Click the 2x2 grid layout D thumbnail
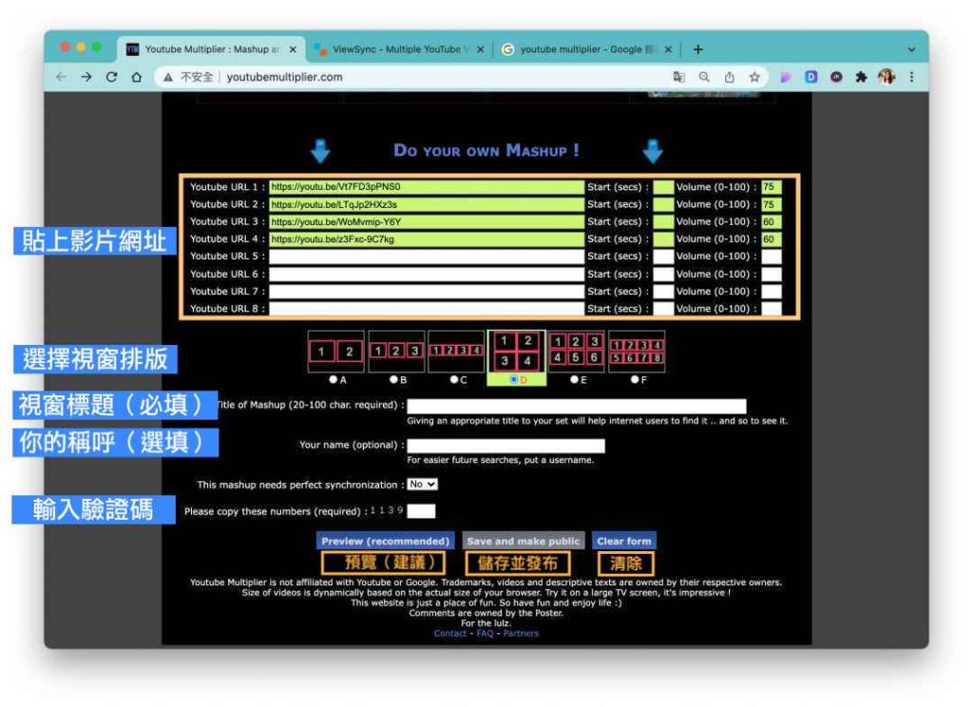Screen dimensions: 973x707 click(516, 352)
